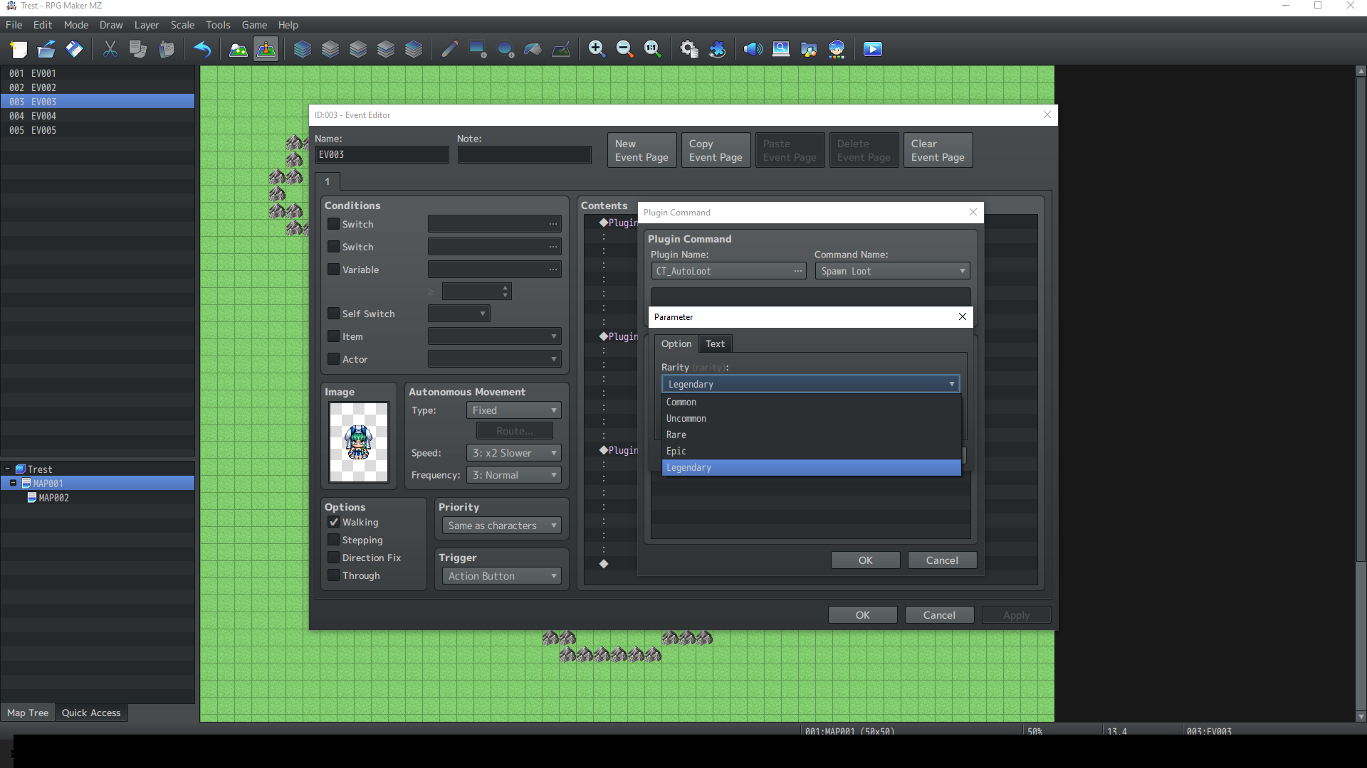Open the Database gear icon

point(688,49)
